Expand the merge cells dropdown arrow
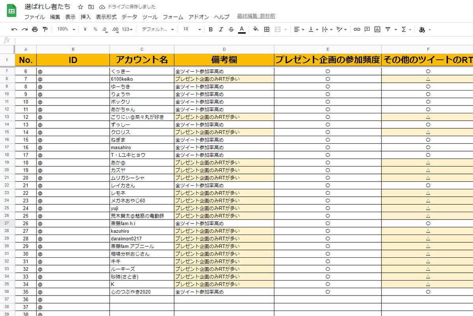Image resolution: width=473 pixels, height=316 pixels. click(x=285, y=30)
